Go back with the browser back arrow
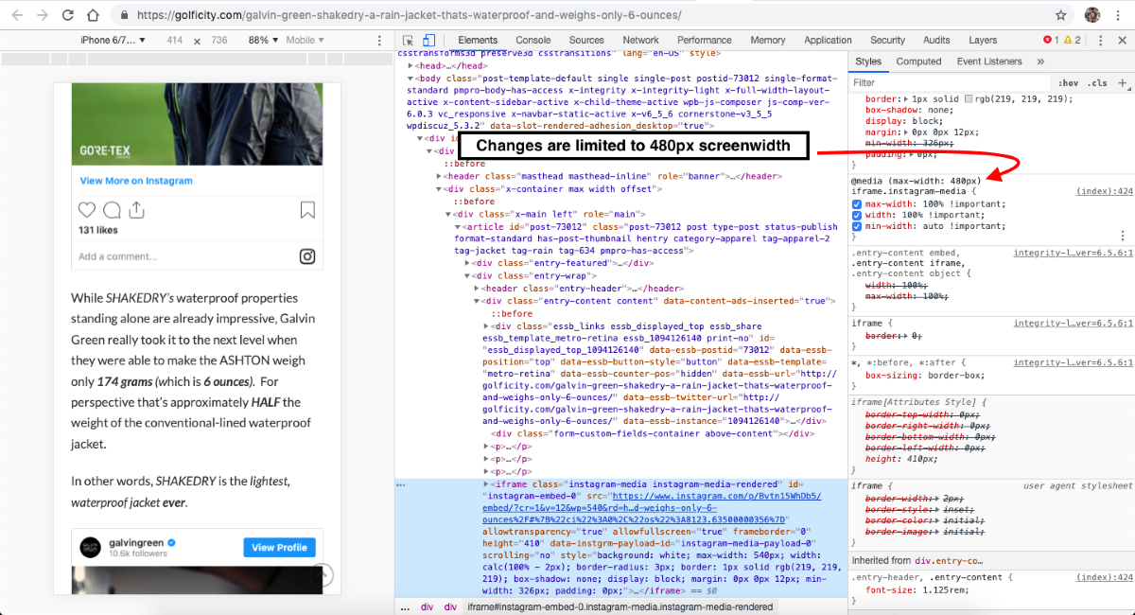Image resolution: width=1135 pixels, height=615 pixels. (16, 16)
